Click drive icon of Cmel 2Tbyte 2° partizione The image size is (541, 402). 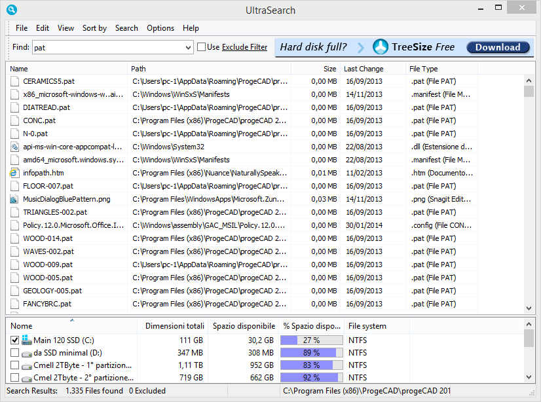tap(27, 378)
